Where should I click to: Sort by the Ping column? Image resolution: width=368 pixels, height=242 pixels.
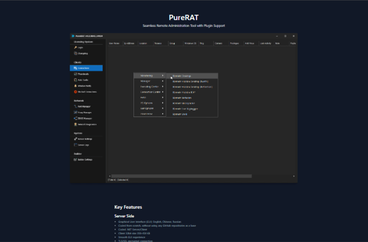[206, 43]
